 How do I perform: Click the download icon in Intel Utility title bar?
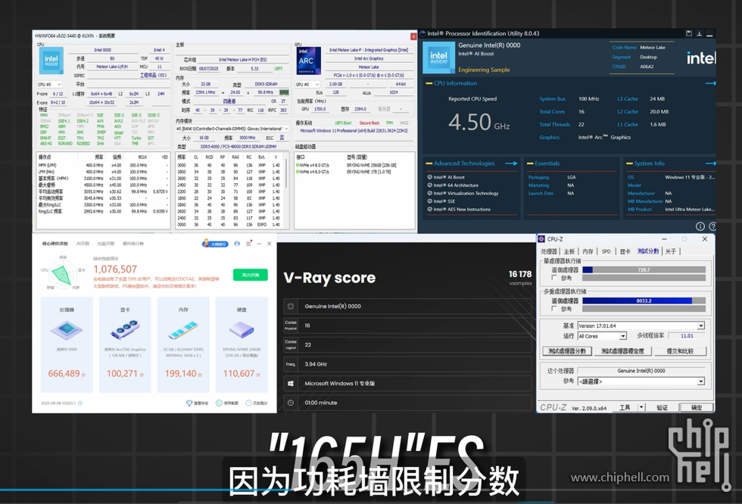(699, 33)
